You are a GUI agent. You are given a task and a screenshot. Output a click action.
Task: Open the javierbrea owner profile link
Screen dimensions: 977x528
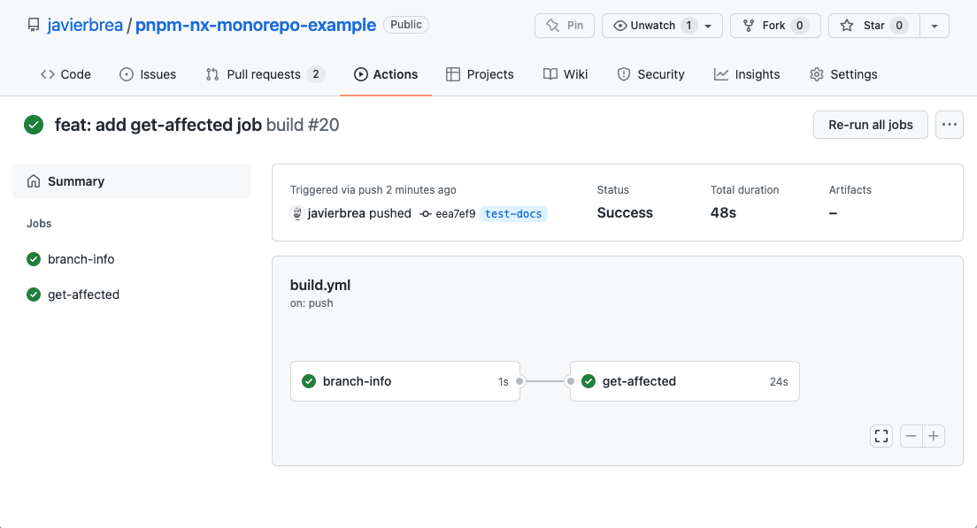85,25
